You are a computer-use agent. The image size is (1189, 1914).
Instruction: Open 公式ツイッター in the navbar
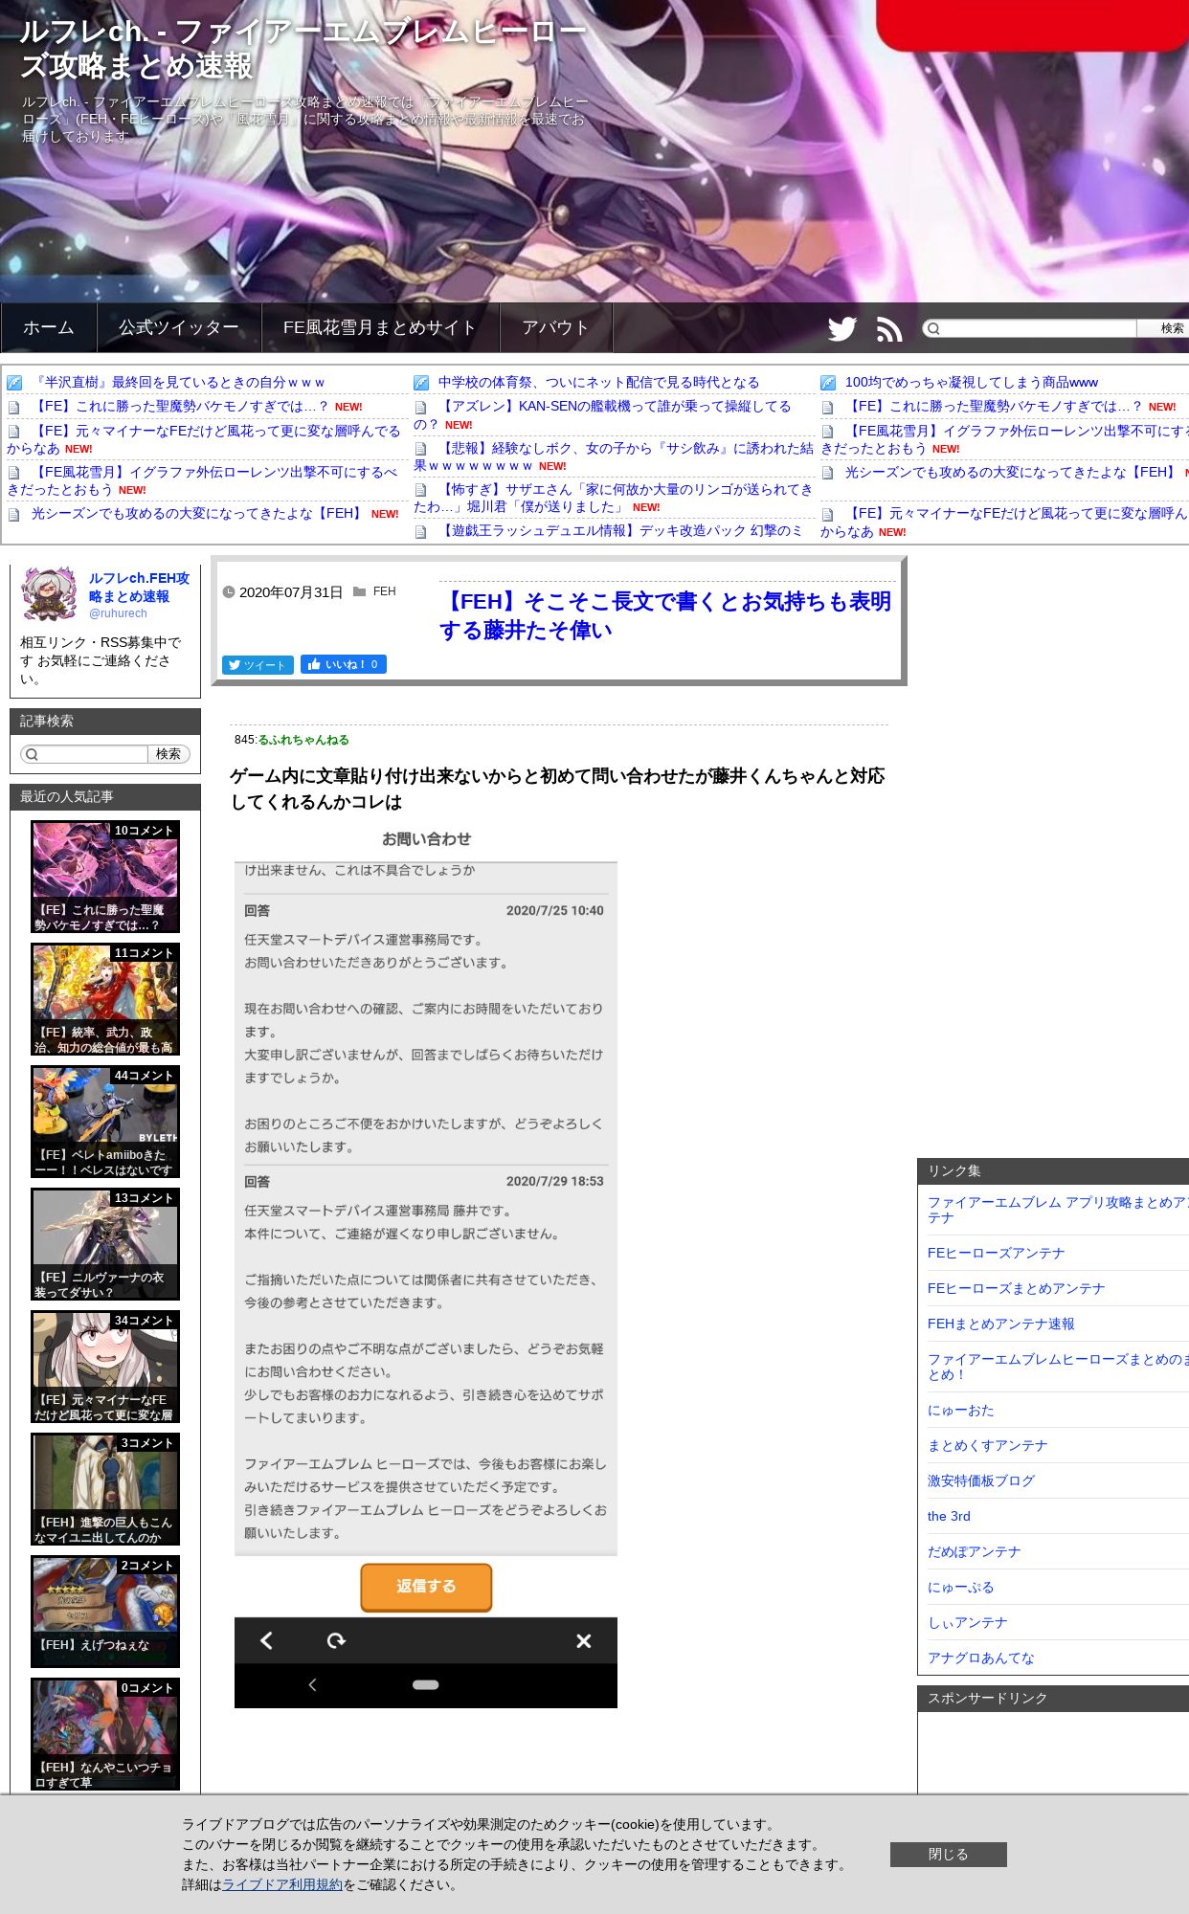click(179, 327)
